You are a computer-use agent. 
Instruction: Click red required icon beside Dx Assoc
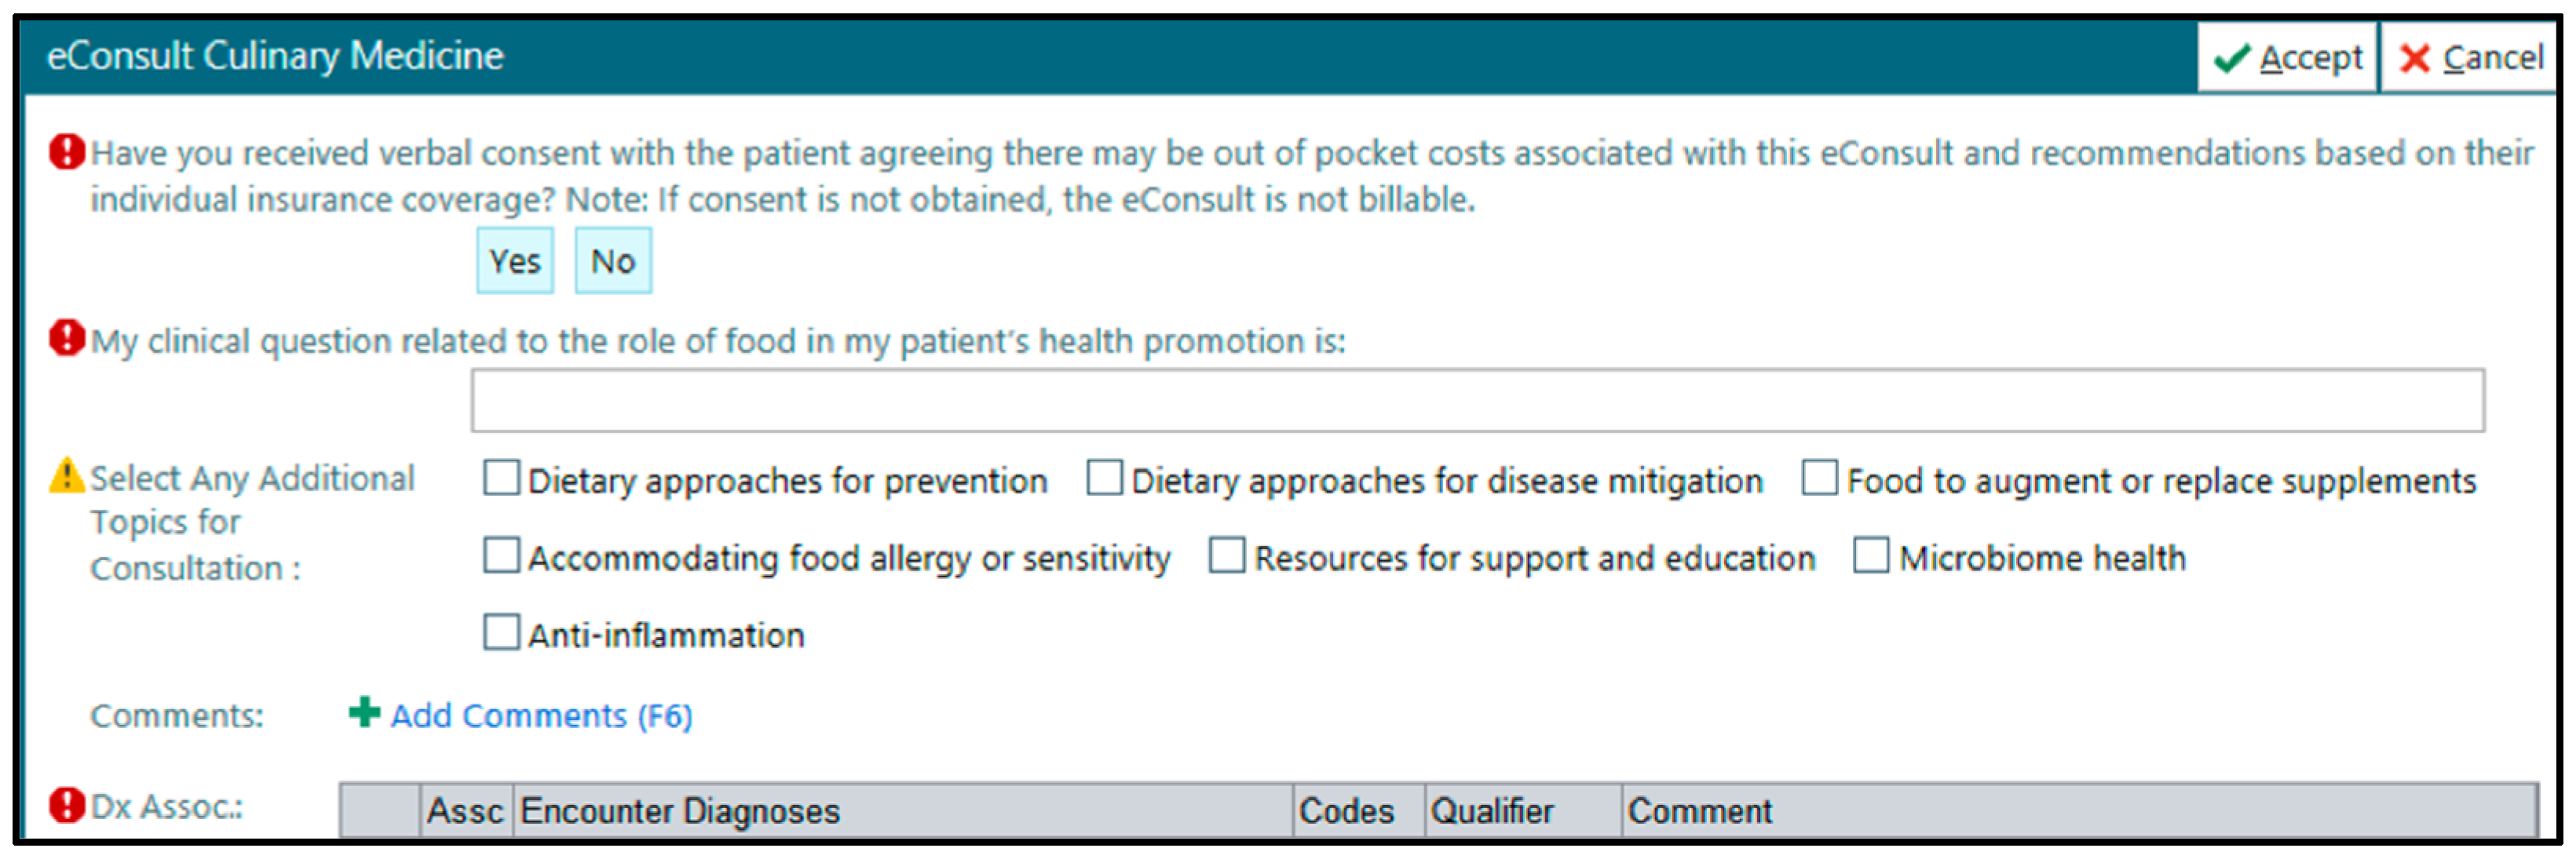click(x=67, y=805)
